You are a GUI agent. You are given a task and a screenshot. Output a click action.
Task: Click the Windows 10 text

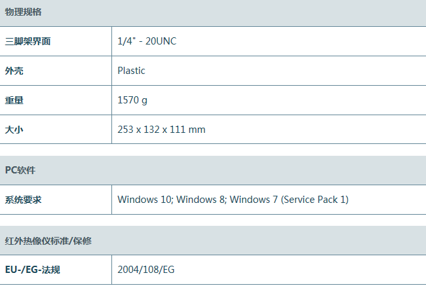click(x=145, y=200)
